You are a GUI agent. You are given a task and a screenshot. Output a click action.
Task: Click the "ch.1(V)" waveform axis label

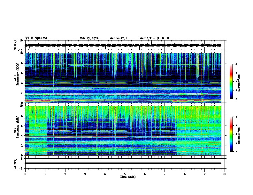point(15,45)
